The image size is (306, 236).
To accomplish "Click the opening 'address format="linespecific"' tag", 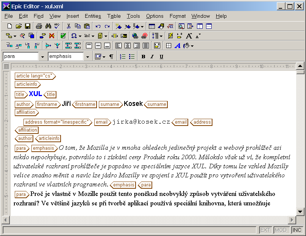I will [x=58, y=122].
